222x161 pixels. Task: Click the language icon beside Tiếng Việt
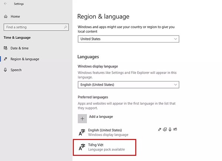(82, 147)
